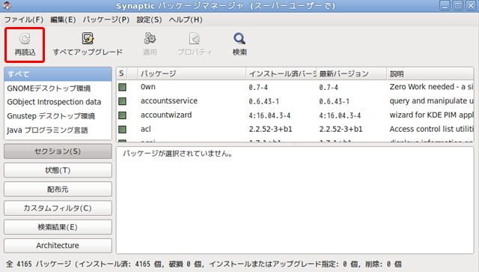Maximize the Synaptic window

click(458, 5)
